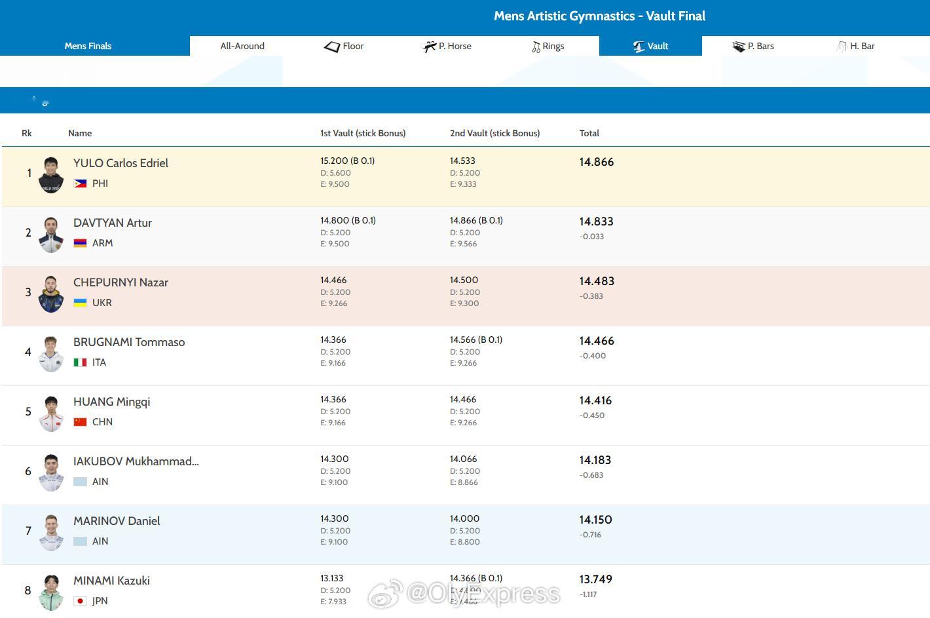Open DAVTYAN Artur's profile link
This screenshot has width=930, height=618.
point(113,223)
